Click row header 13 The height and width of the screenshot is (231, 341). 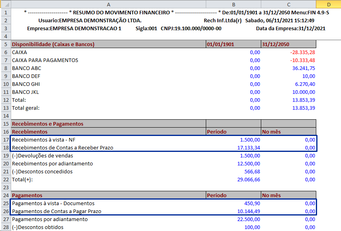coord(6,108)
